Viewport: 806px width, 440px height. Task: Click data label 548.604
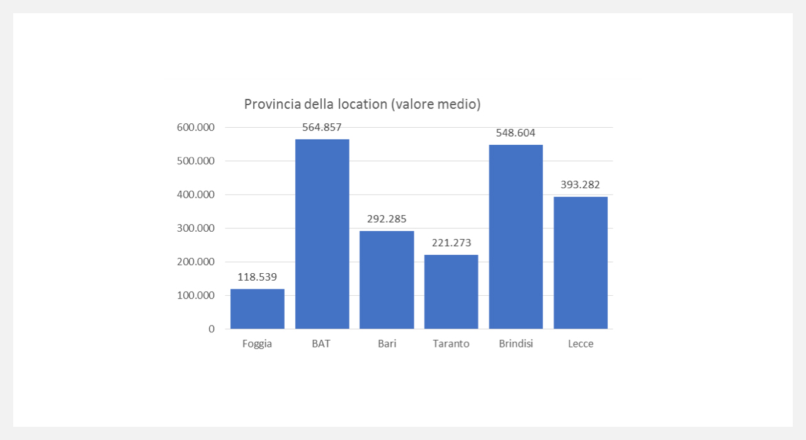point(516,133)
